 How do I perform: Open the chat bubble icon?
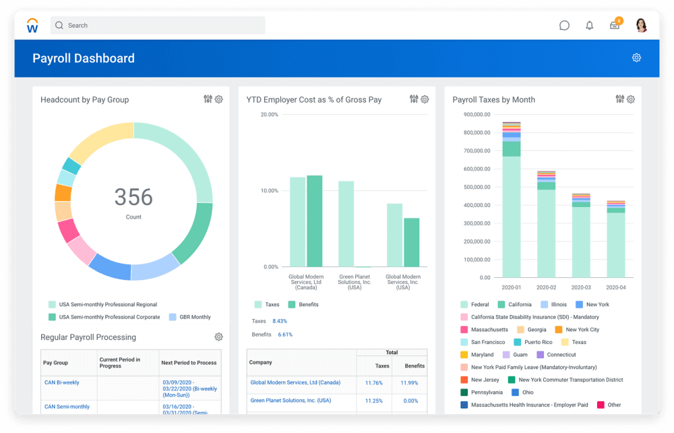[x=564, y=26]
